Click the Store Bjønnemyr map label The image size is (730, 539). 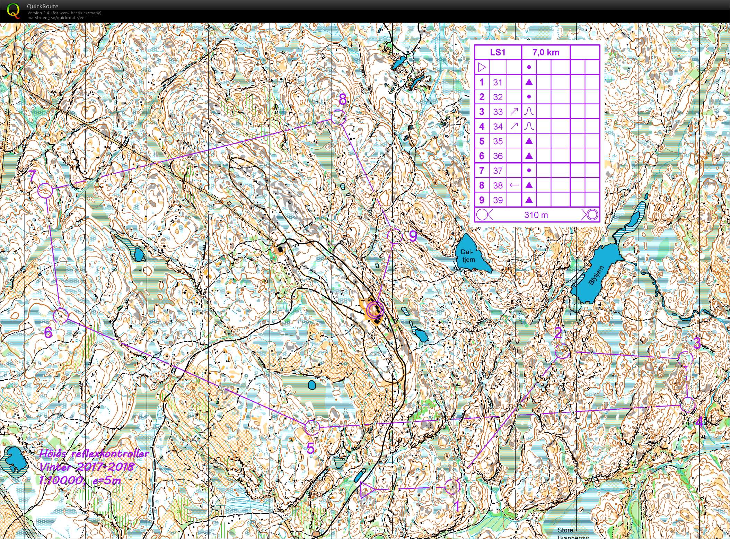[573, 534]
